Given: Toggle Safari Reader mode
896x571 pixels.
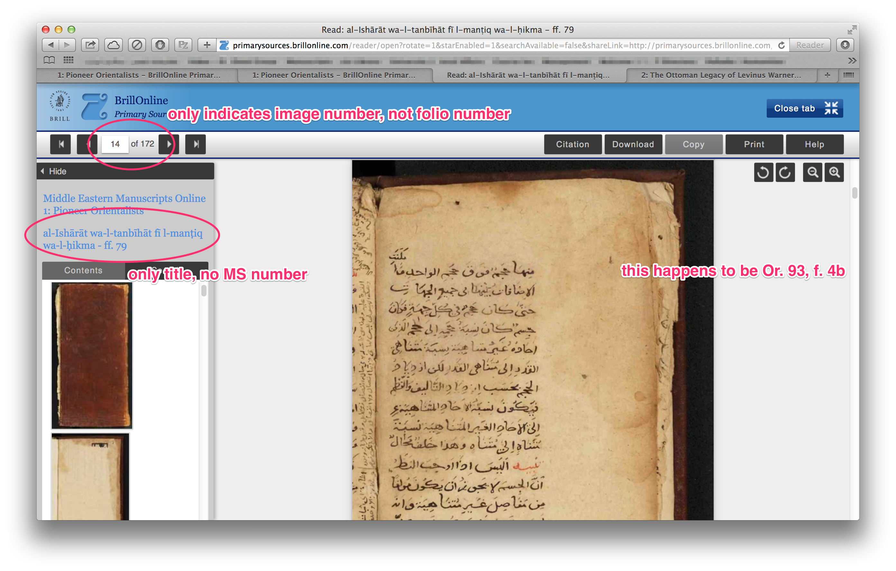Looking at the screenshot, I should 810,45.
